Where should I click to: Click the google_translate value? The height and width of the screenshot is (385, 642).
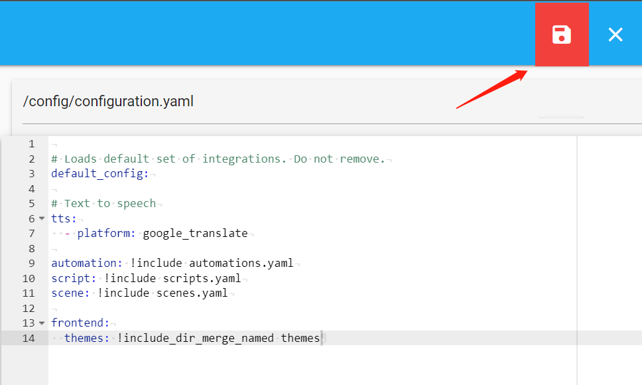(x=195, y=234)
